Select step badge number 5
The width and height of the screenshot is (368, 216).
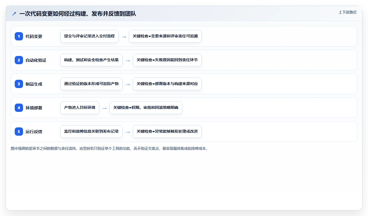coord(19,132)
